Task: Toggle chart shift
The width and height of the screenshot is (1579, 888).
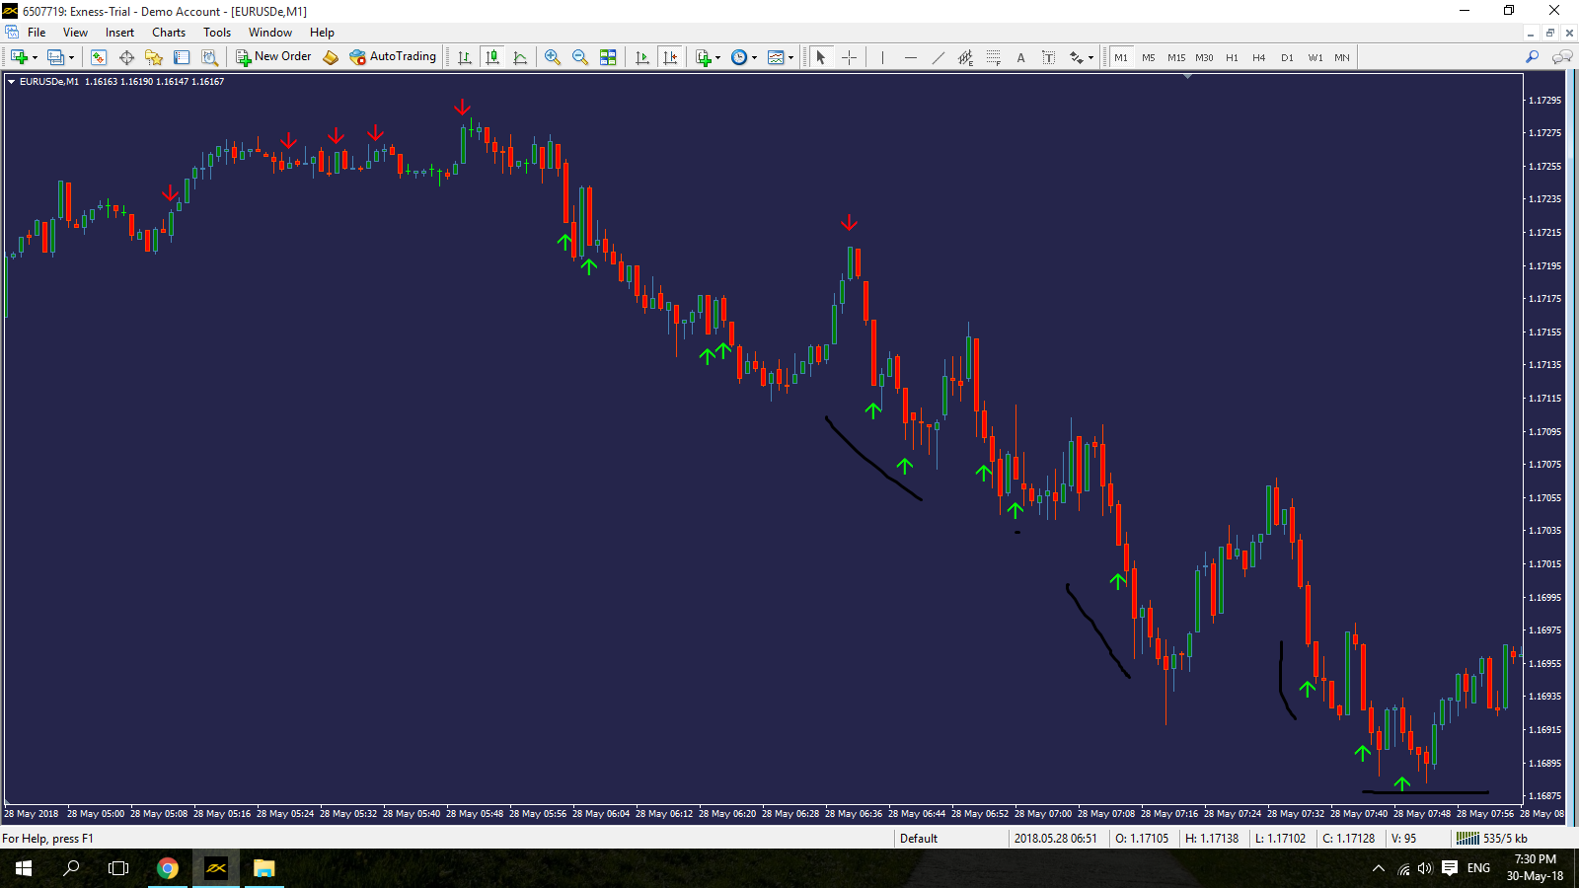Action: [670, 57]
